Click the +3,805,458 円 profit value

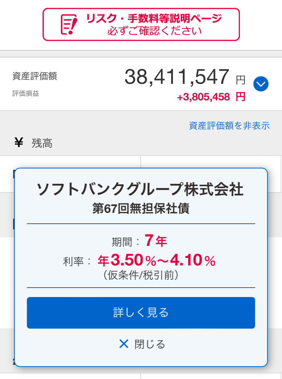click(x=211, y=97)
